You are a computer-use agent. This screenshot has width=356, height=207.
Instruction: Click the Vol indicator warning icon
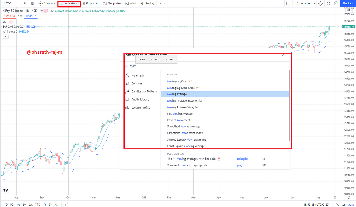point(11,22)
